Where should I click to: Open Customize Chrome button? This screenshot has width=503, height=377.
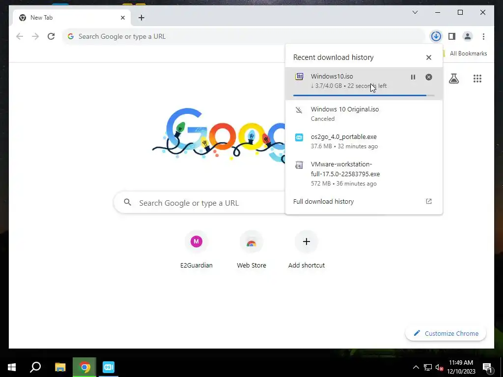pyautogui.click(x=446, y=333)
